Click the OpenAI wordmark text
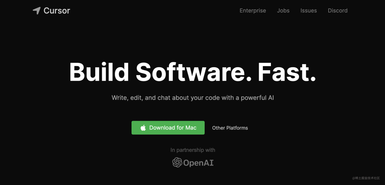The width and height of the screenshot is (385, 185). [199, 163]
